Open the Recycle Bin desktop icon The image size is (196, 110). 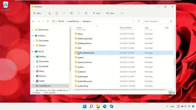click(6, 6)
